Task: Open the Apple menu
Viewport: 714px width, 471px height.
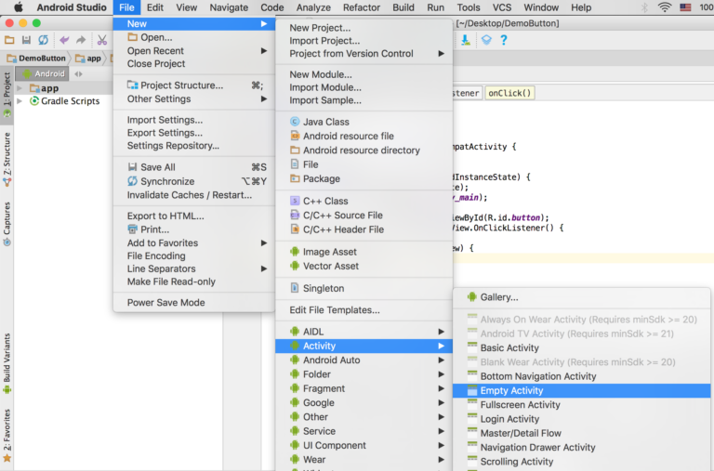Action: point(19,7)
